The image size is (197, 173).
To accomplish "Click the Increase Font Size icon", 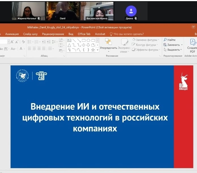I will point(12,42).
